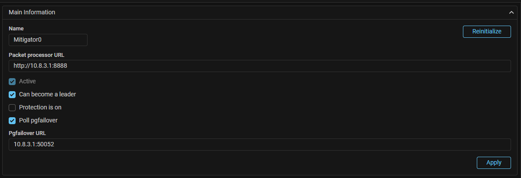Collapse the Main Information panel chevron
The width and height of the screenshot is (521, 178).
coord(511,13)
